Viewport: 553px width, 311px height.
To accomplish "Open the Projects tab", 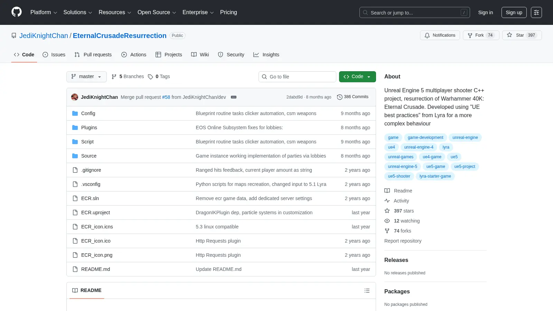I will pos(169,55).
